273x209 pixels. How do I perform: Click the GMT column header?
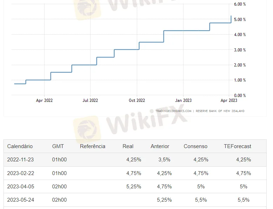pos(58,146)
